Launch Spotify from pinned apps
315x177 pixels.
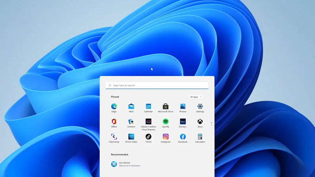tap(166, 122)
